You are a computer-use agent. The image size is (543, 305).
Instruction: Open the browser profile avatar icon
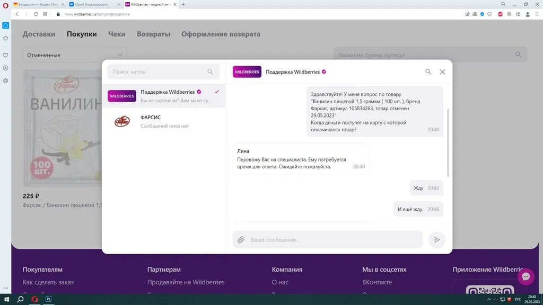(528, 14)
